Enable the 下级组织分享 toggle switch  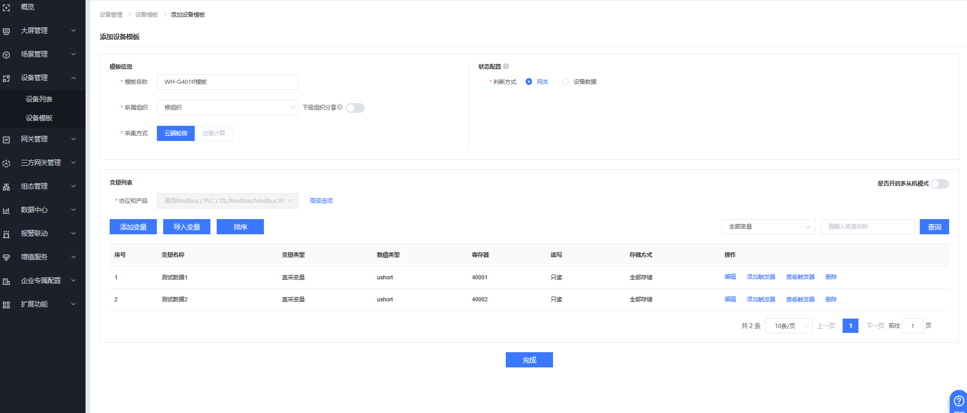(355, 108)
